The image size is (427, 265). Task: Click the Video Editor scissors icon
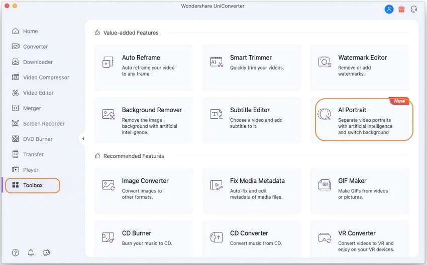point(16,93)
